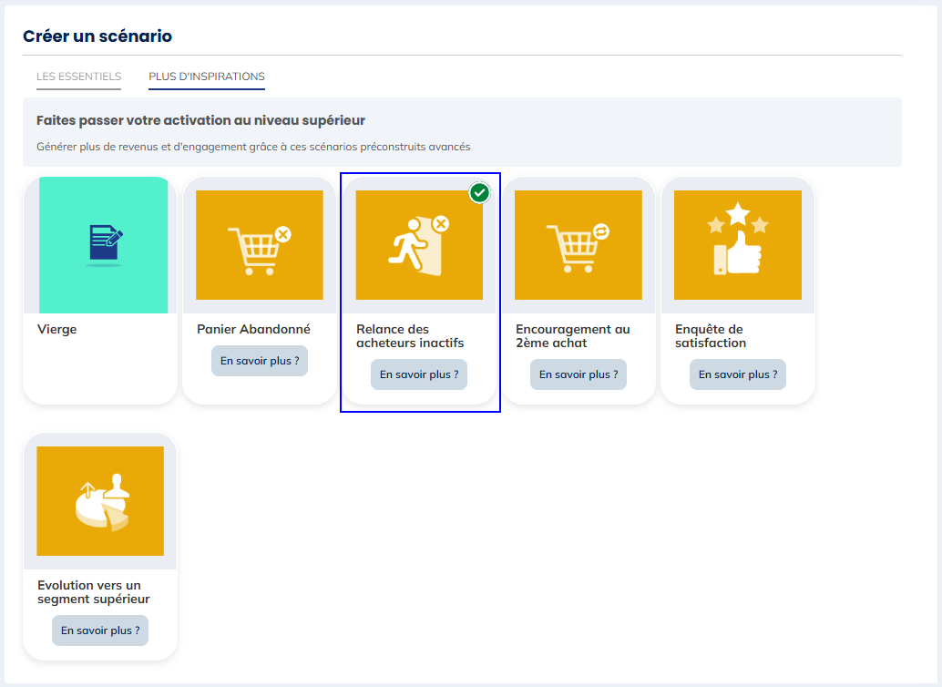The width and height of the screenshot is (942, 687).
Task: Click the Vierge card title
Action: [57, 330]
